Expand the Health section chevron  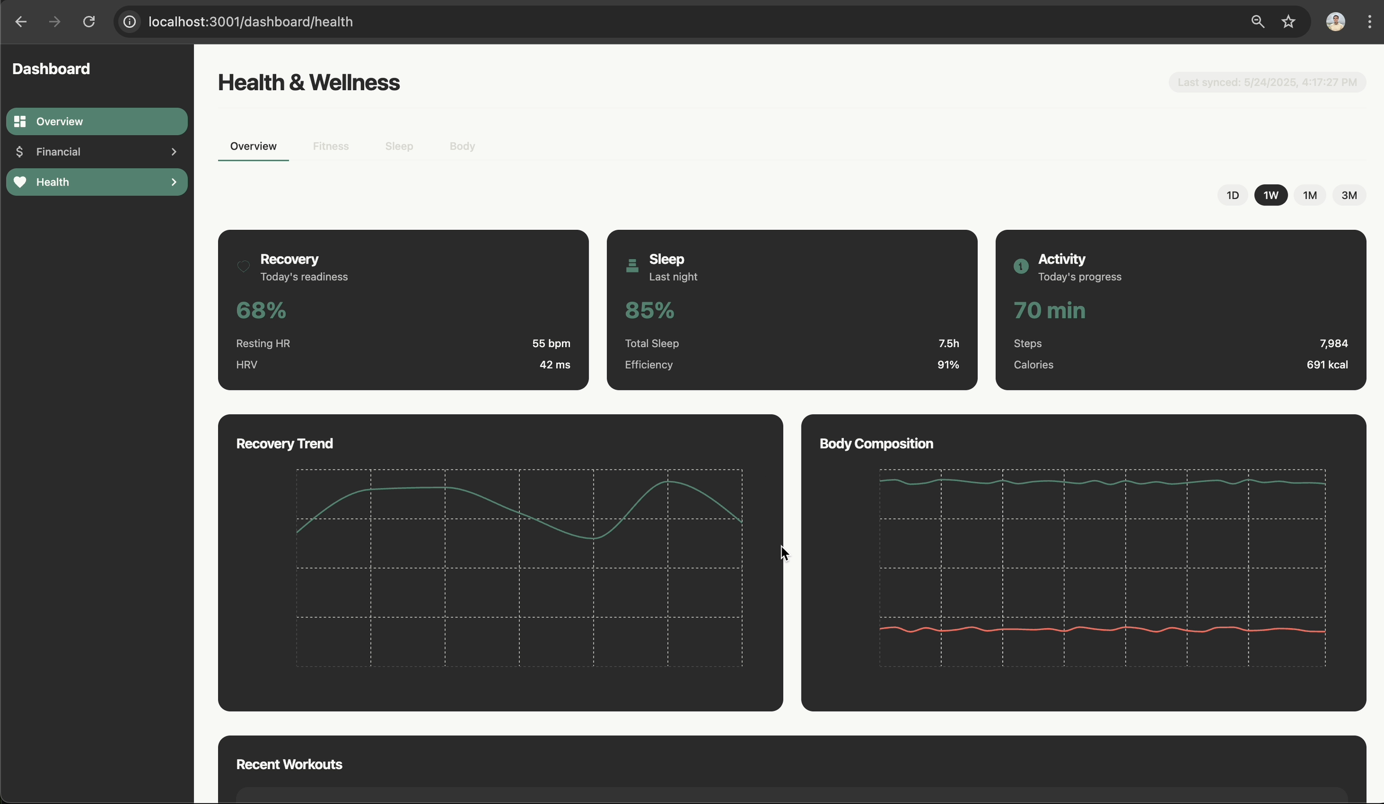click(x=174, y=182)
